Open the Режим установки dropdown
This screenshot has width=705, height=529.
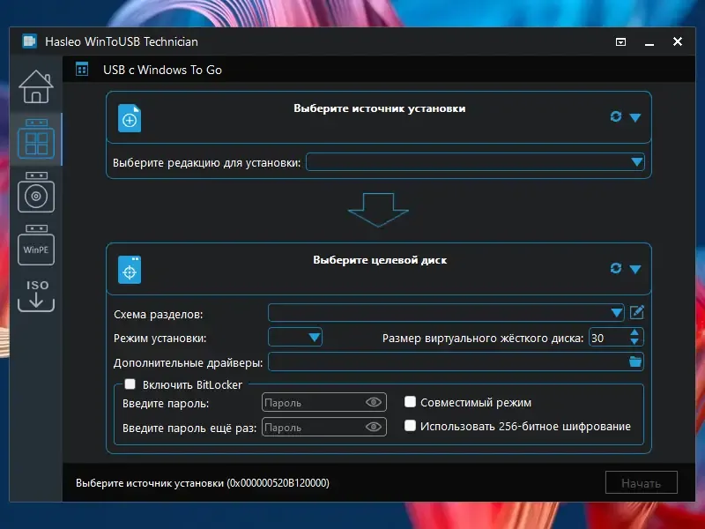click(295, 338)
